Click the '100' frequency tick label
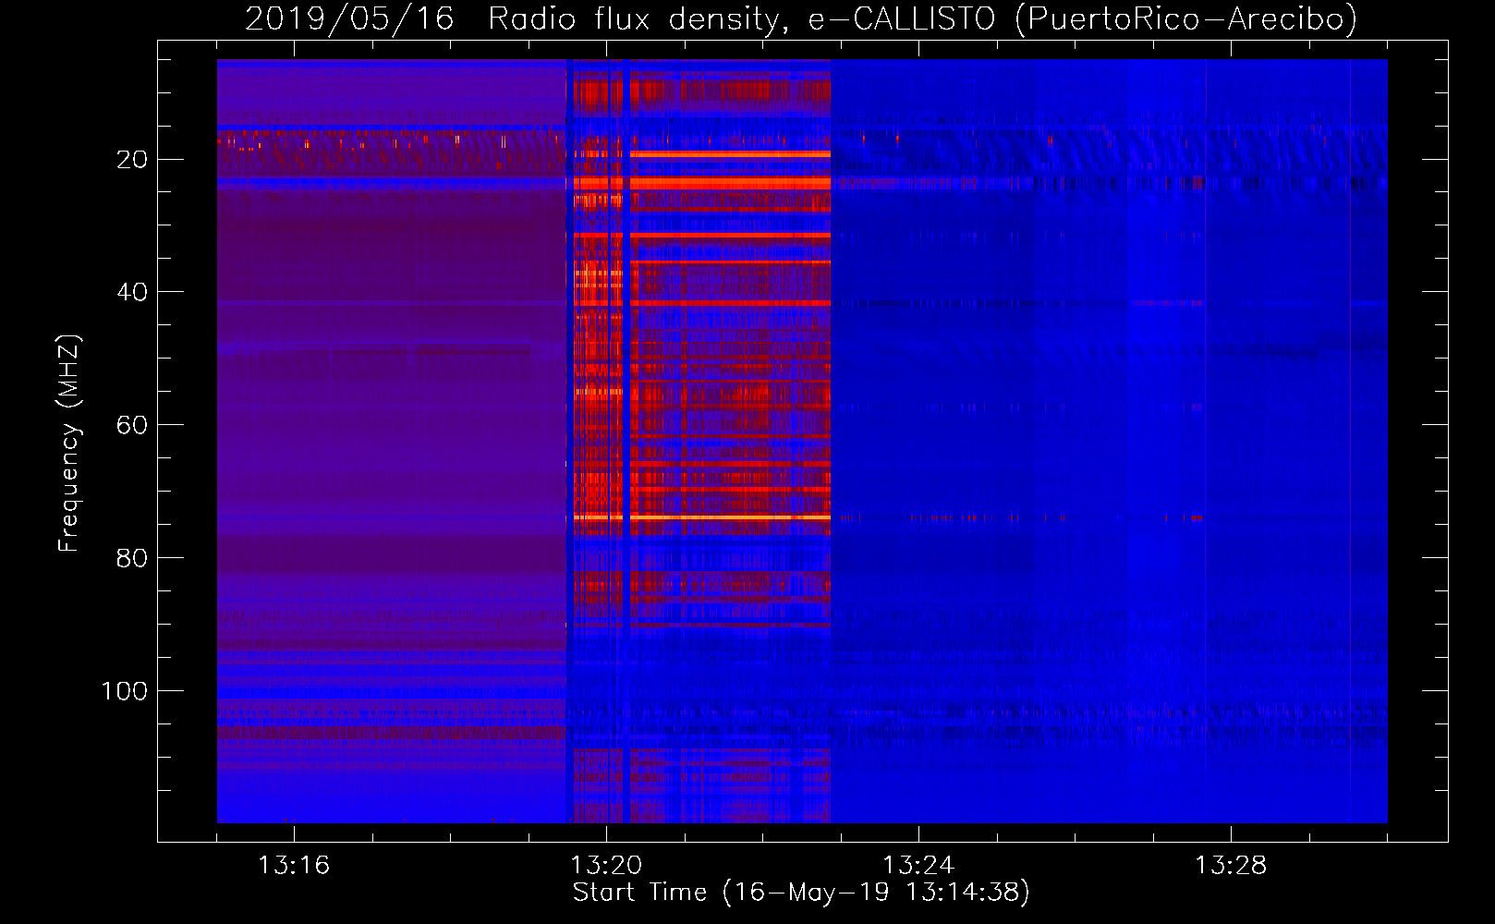The width and height of the screenshot is (1495, 924). tap(124, 691)
